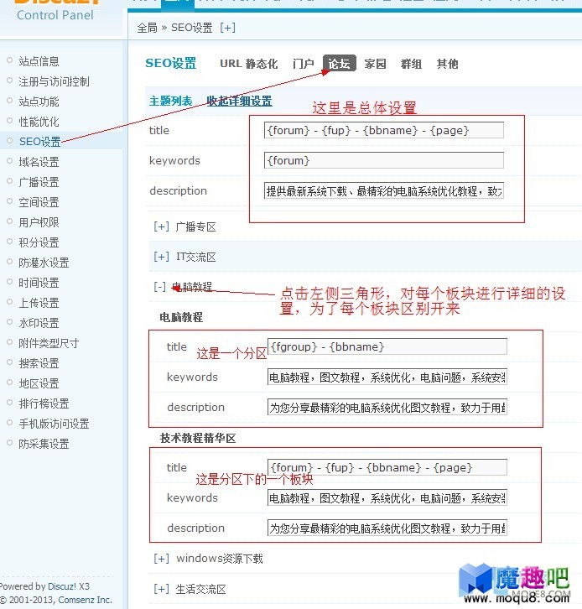Click the 技术教程精华区 description field
The width and height of the screenshot is (582, 609).
(x=387, y=528)
